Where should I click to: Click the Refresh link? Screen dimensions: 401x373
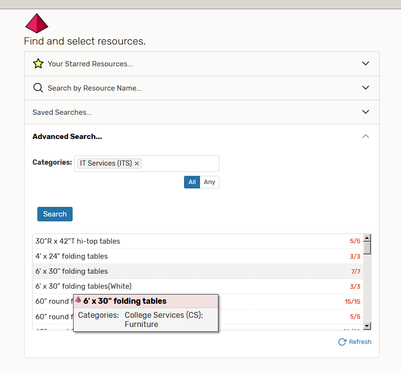pos(360,342)
